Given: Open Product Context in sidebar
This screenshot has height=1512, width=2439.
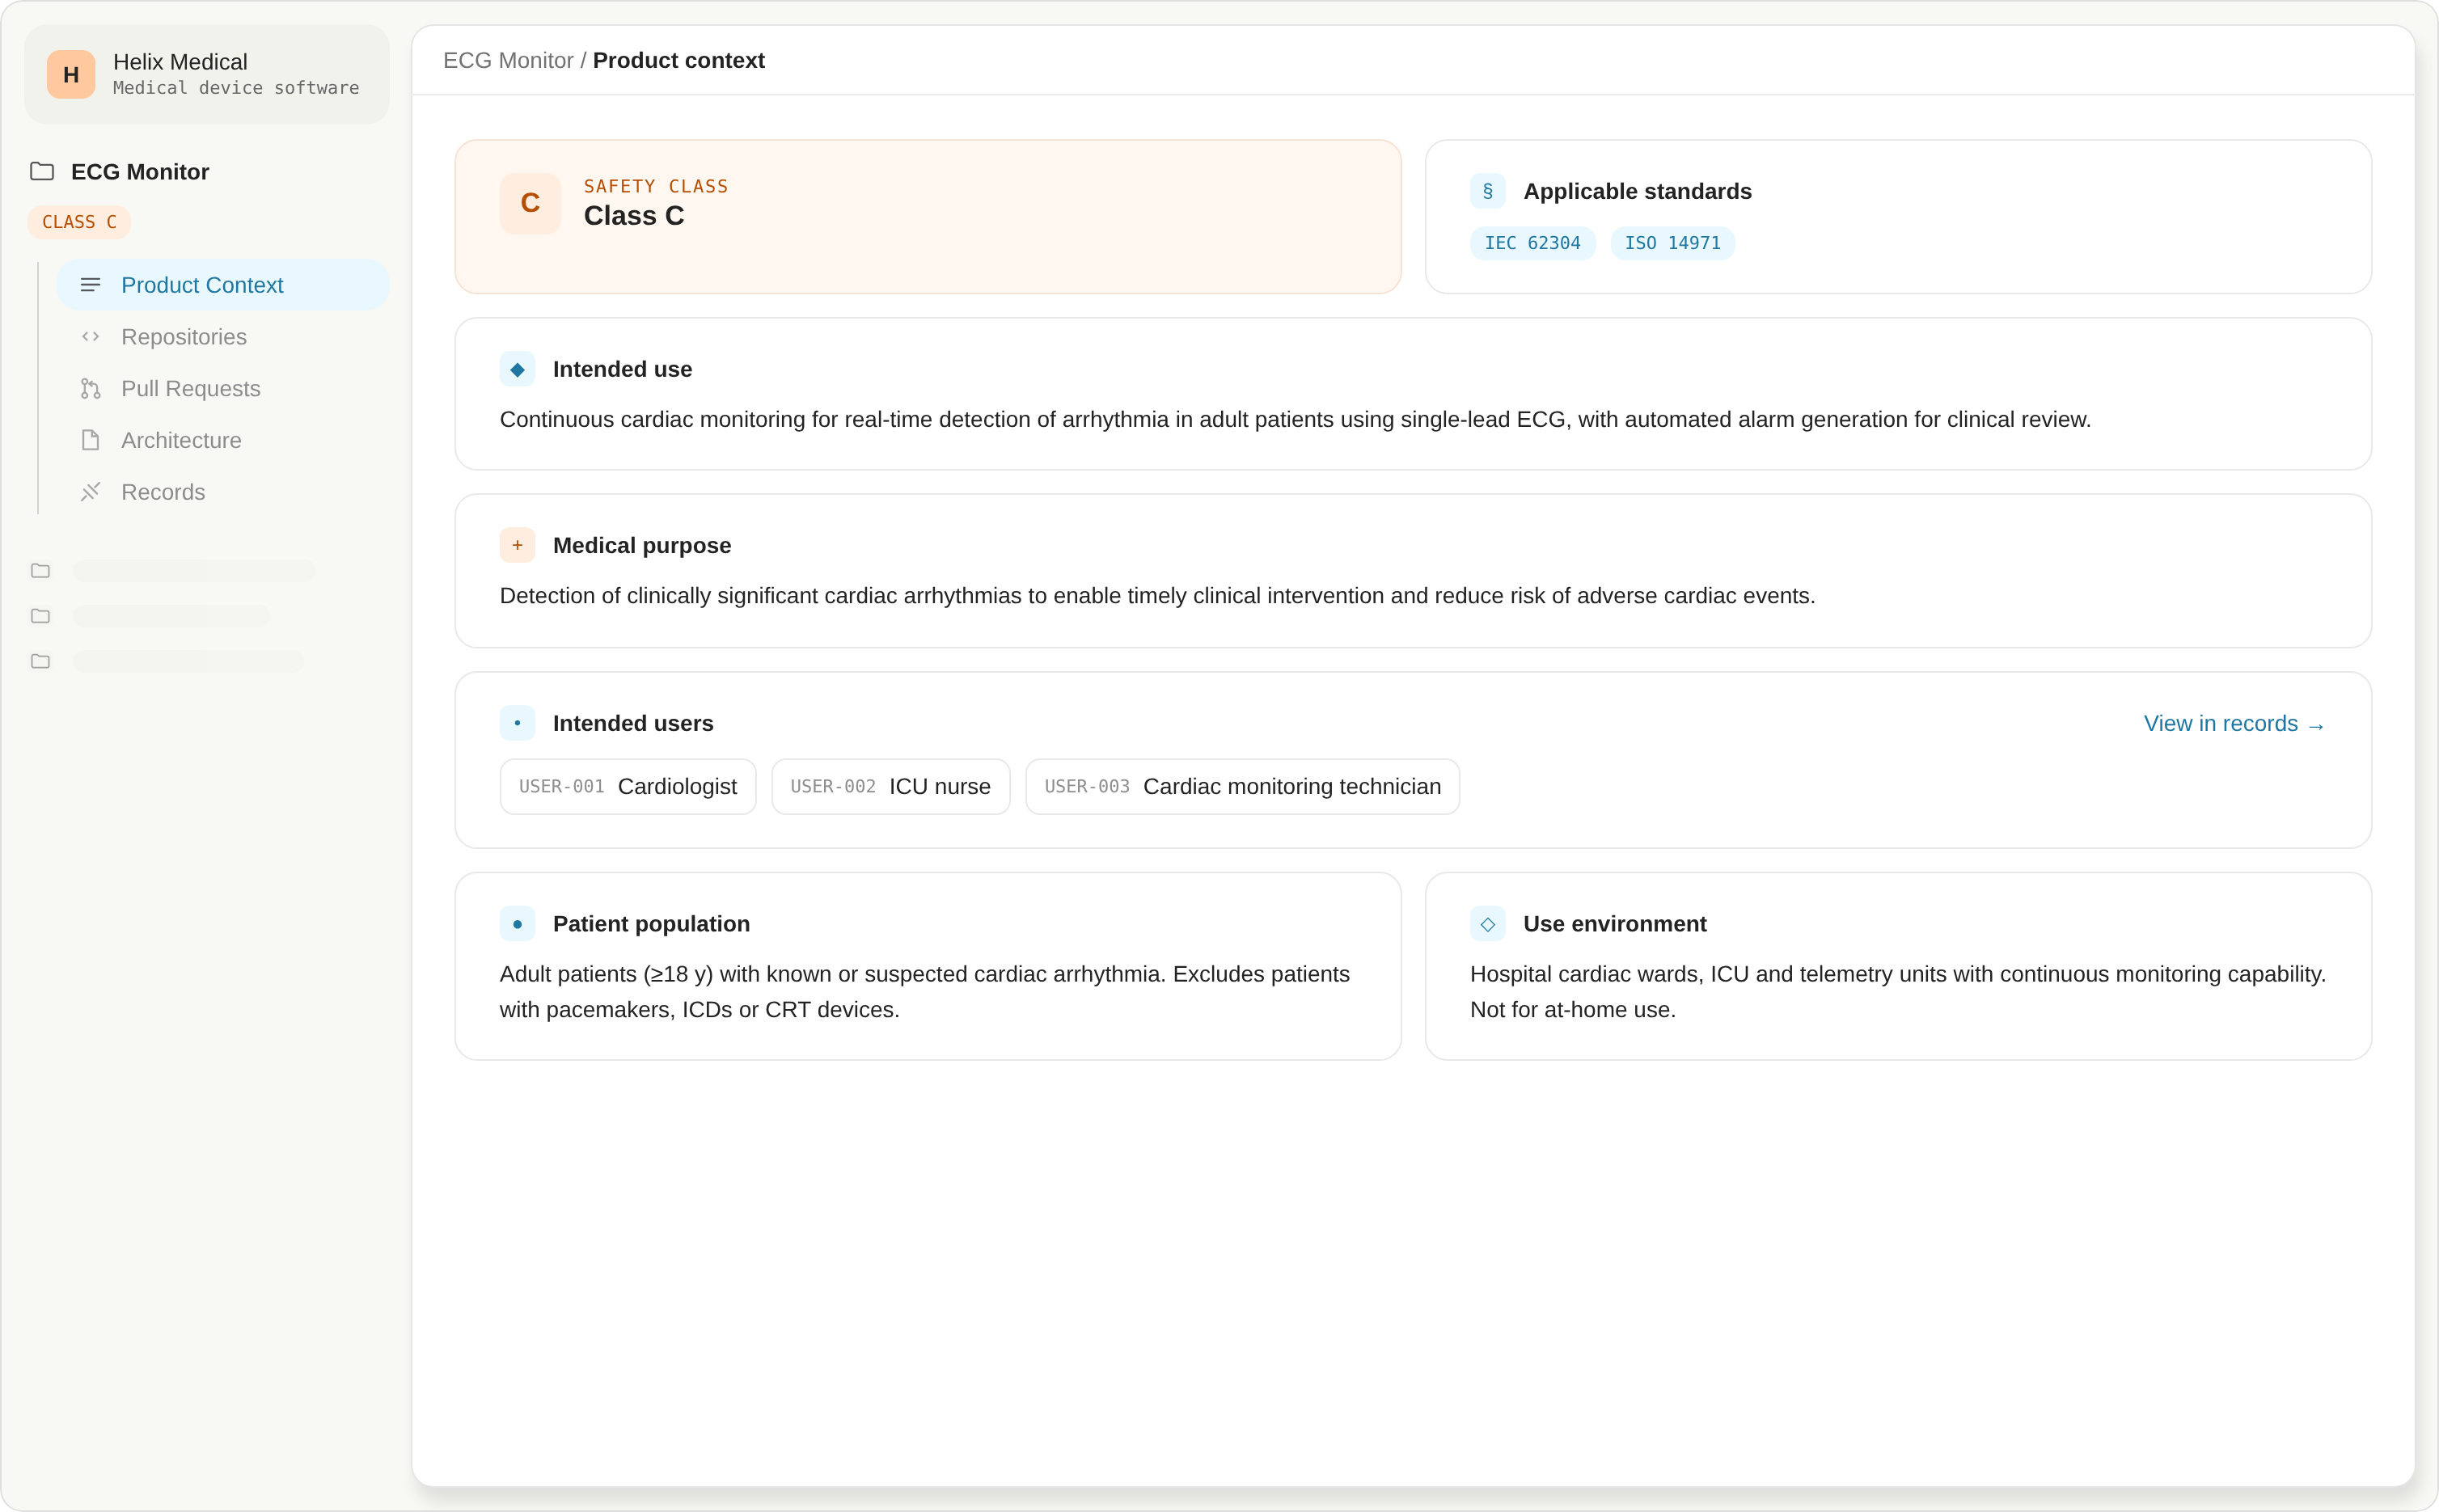Looking at the screenshot, I should (x=223, y=285).
